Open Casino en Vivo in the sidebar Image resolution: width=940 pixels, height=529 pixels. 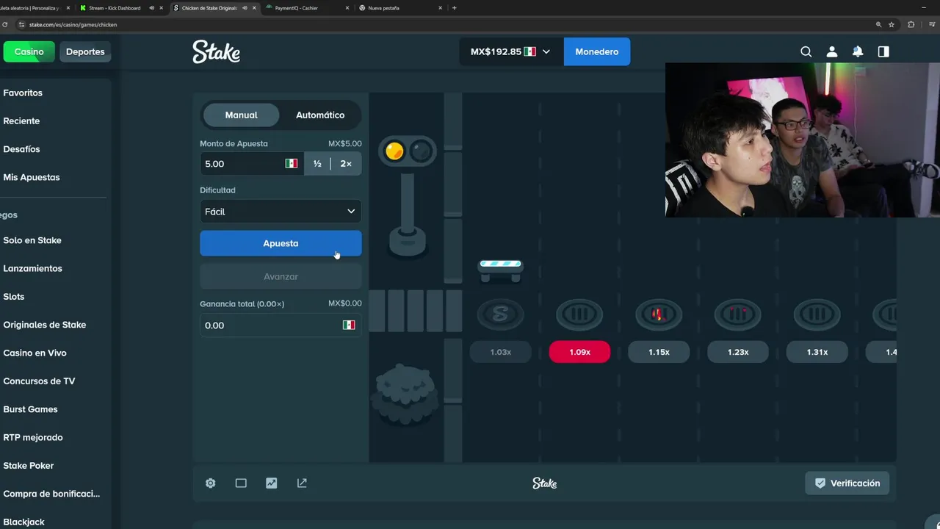[35, 353]
